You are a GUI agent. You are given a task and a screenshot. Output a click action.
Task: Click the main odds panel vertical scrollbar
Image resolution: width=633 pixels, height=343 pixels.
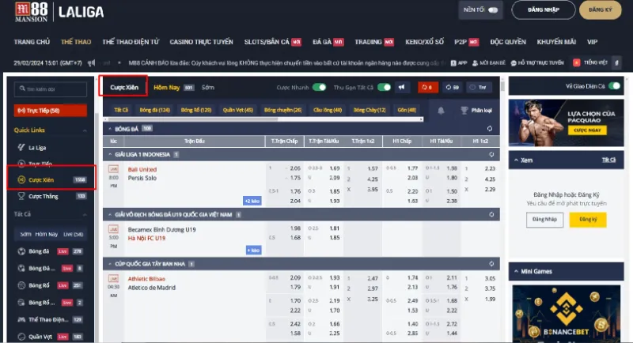click(502, 85)
